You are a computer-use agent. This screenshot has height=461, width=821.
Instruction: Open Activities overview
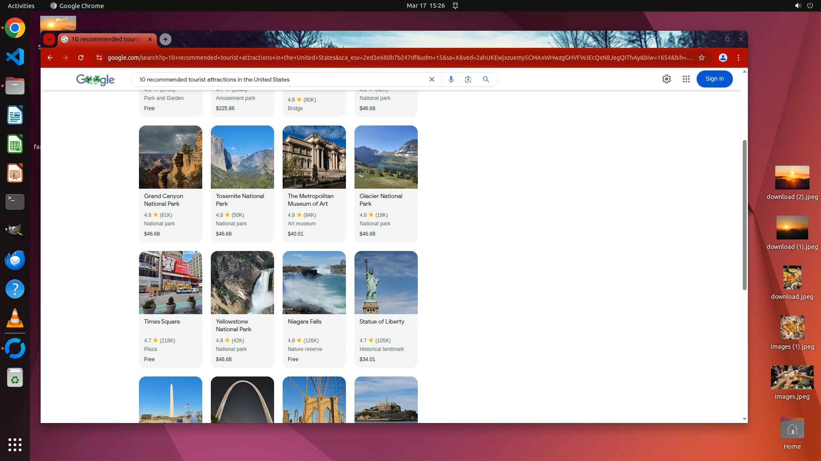point(21,6)
